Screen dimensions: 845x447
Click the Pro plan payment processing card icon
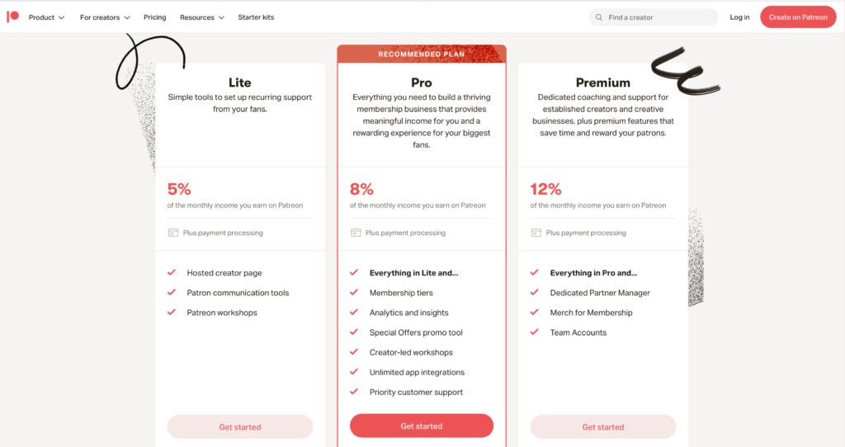(356, 233)
